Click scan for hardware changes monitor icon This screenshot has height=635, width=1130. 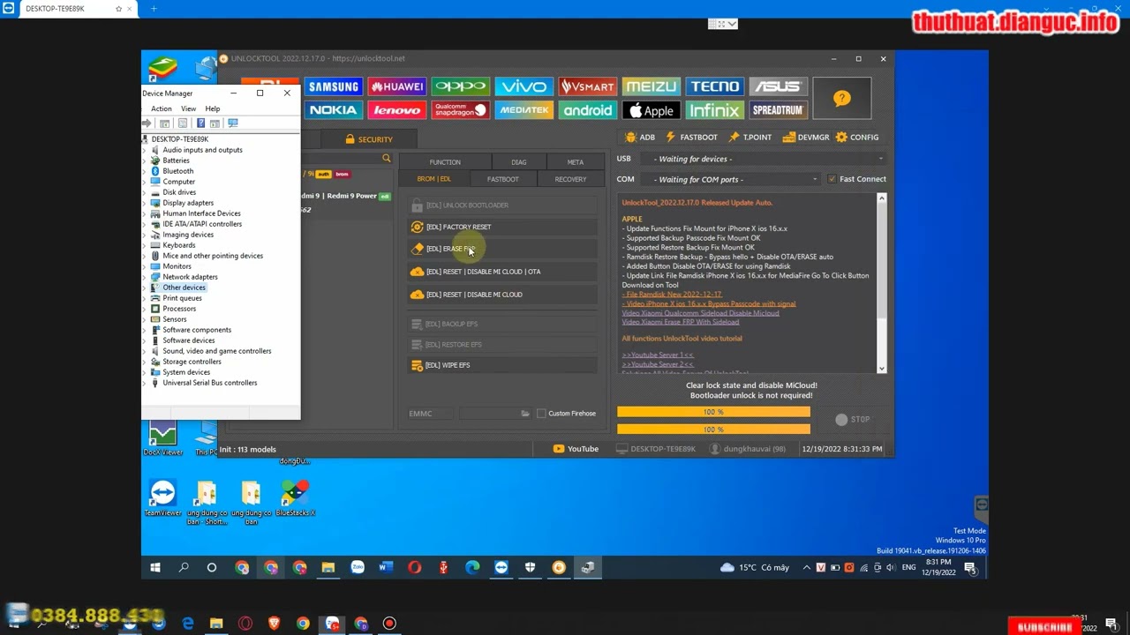pyautogui.click(x=233, y=123)
